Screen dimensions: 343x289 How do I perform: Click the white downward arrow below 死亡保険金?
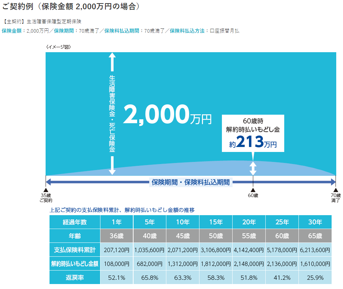112,165
